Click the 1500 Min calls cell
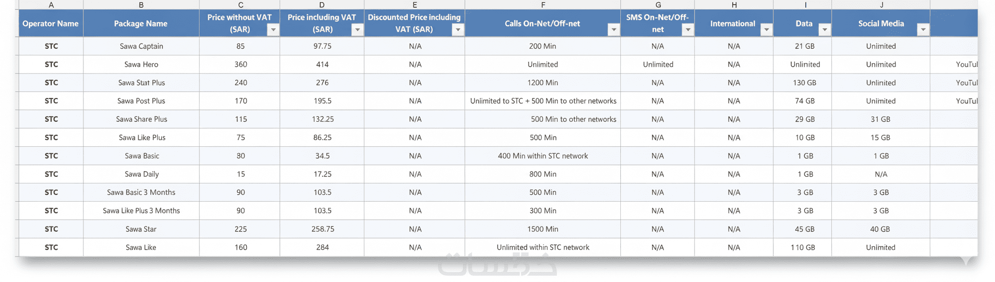Image resolution: width=995 pixels, height=282 pixels. pos(543,229)
